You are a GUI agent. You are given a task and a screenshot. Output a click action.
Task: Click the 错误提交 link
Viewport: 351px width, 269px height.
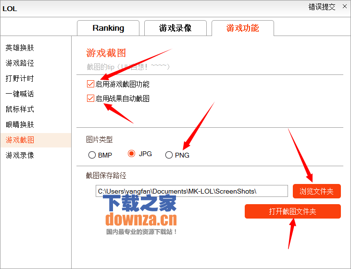click(x=322, y=7)
